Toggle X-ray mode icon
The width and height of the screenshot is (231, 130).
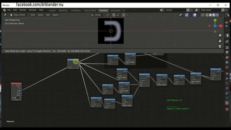pos(202,15)
